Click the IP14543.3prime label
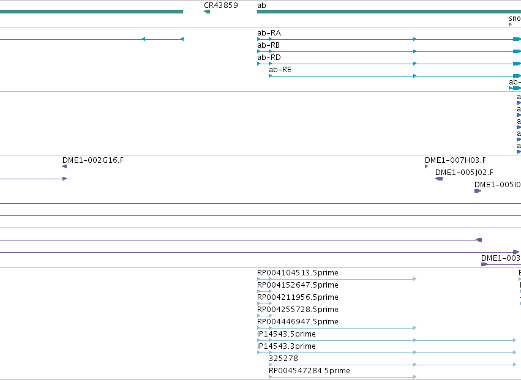 pos(287,346)
